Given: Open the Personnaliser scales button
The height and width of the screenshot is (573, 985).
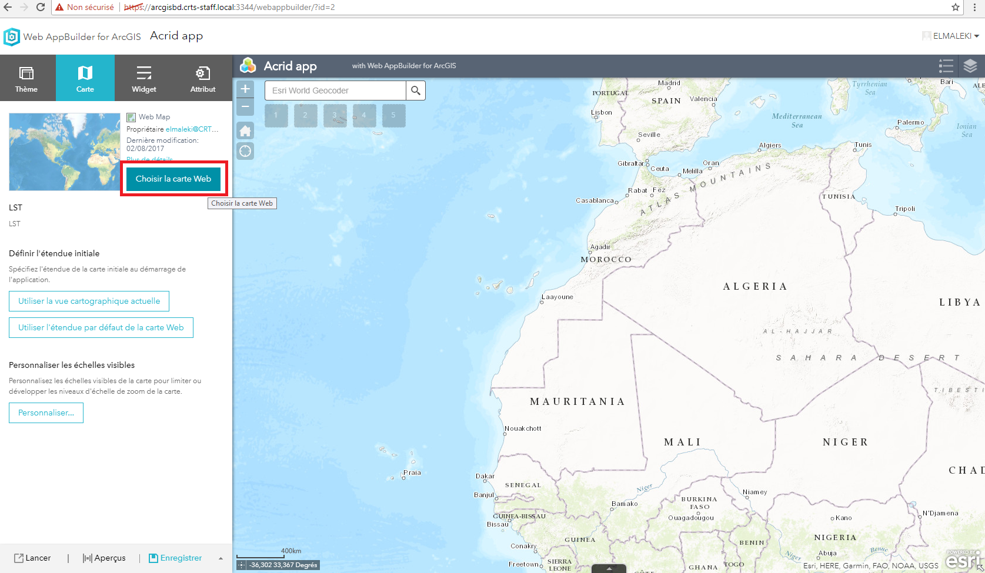Looking at the screenshot, I should point(46,413).
